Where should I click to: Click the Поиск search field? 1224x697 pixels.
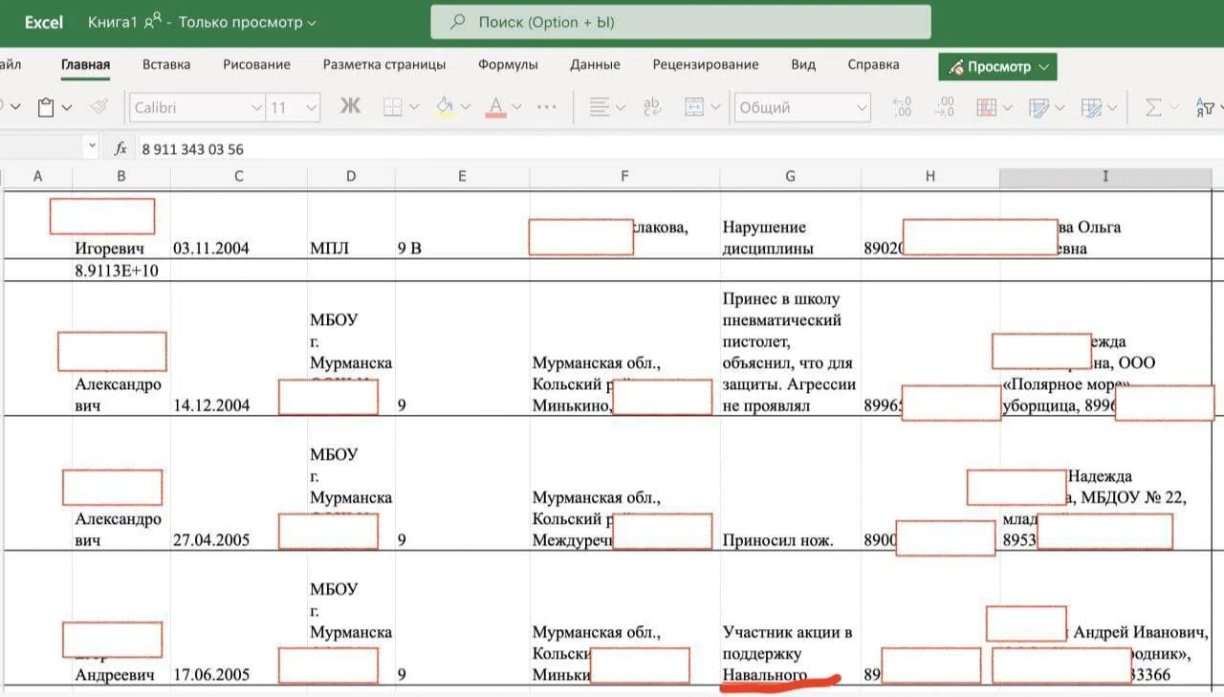coord(680,22)
